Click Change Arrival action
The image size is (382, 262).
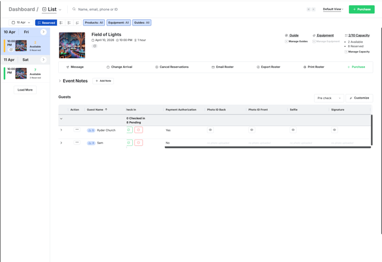tap(119, 67)
